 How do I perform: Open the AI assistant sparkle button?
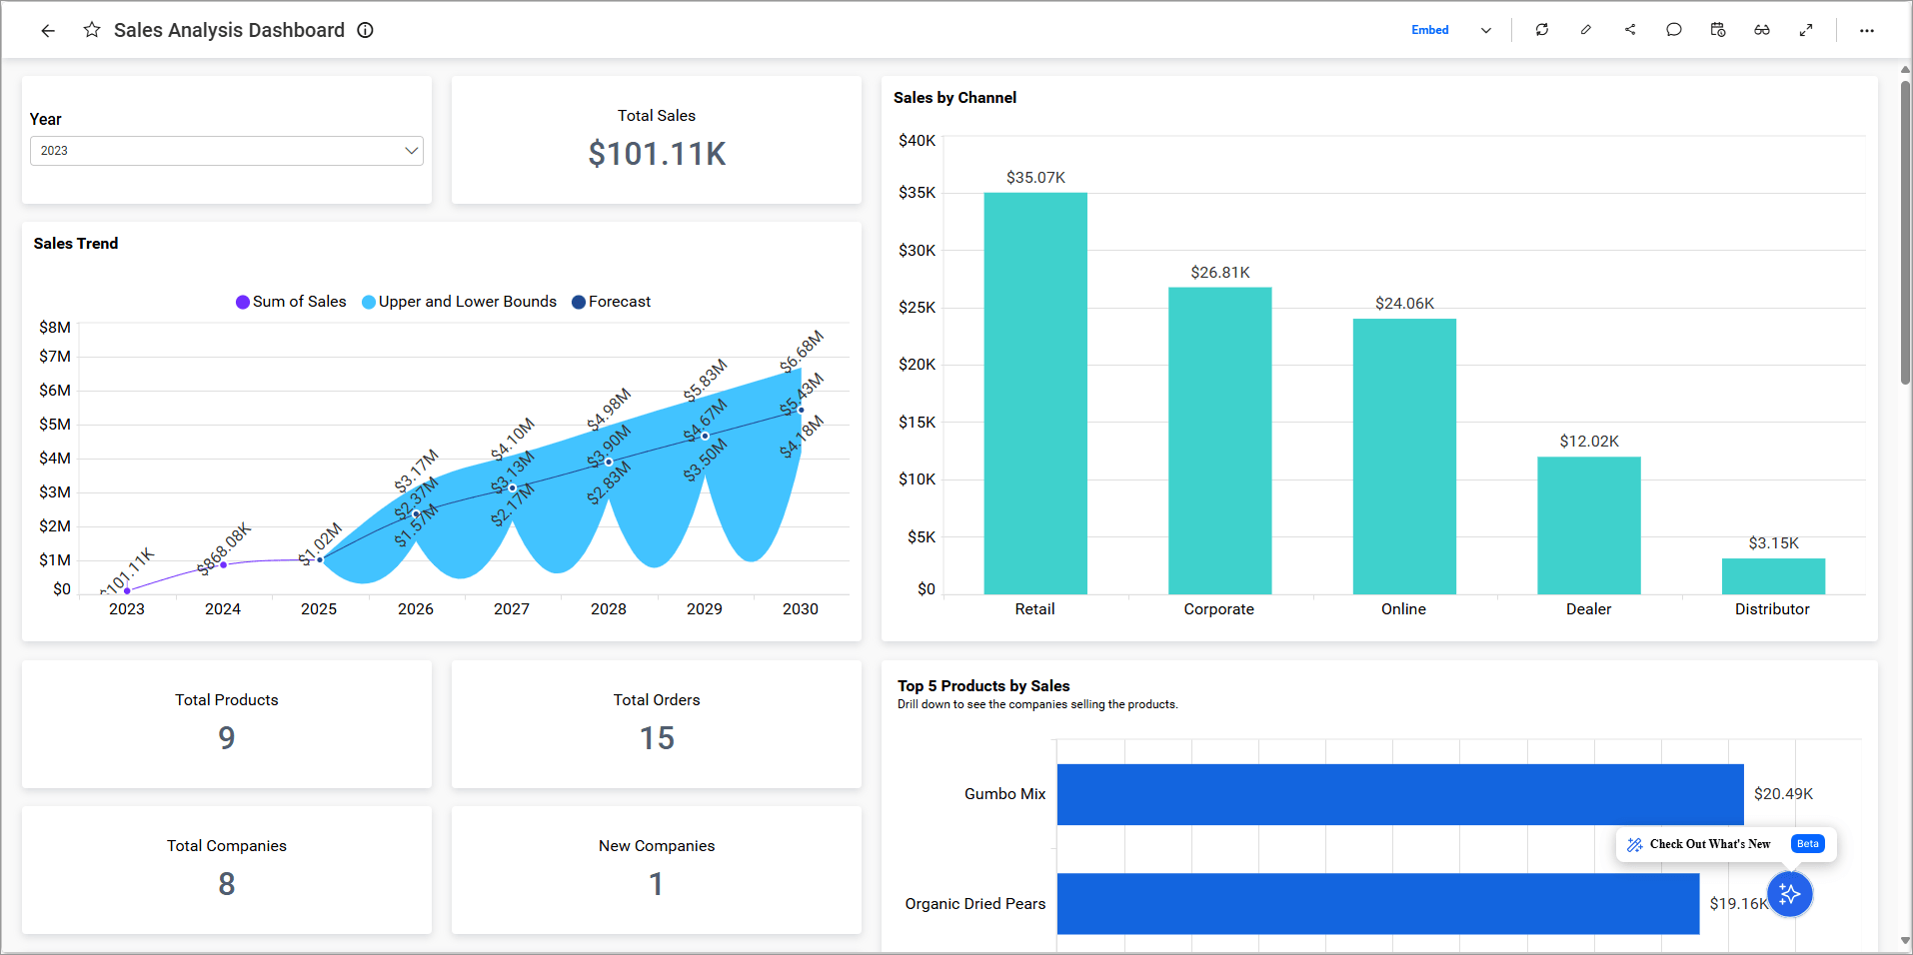(x=1790, y=894)
